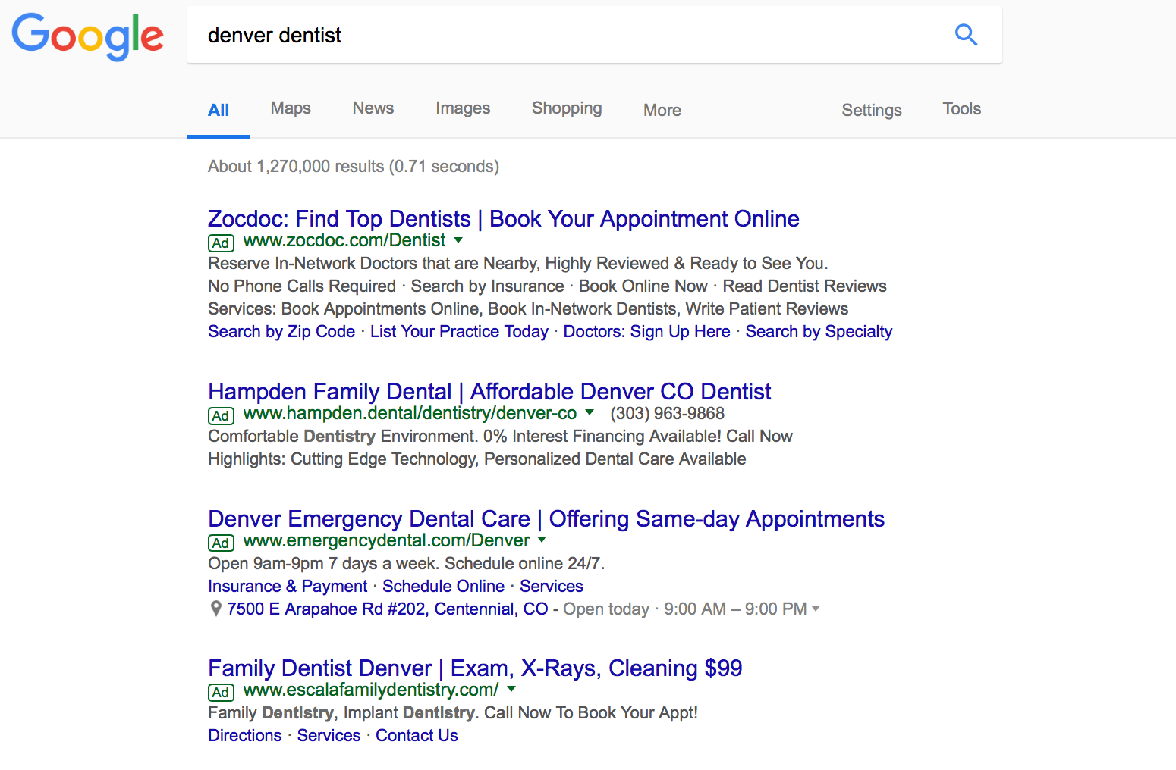Open Denver Emergency Dental Care ad title
Screen dimensions: 1176x770
click(546, 519)
